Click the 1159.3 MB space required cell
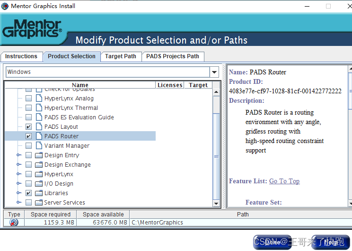The width and height of the screenshot is (352, 251). coord(51,223)
